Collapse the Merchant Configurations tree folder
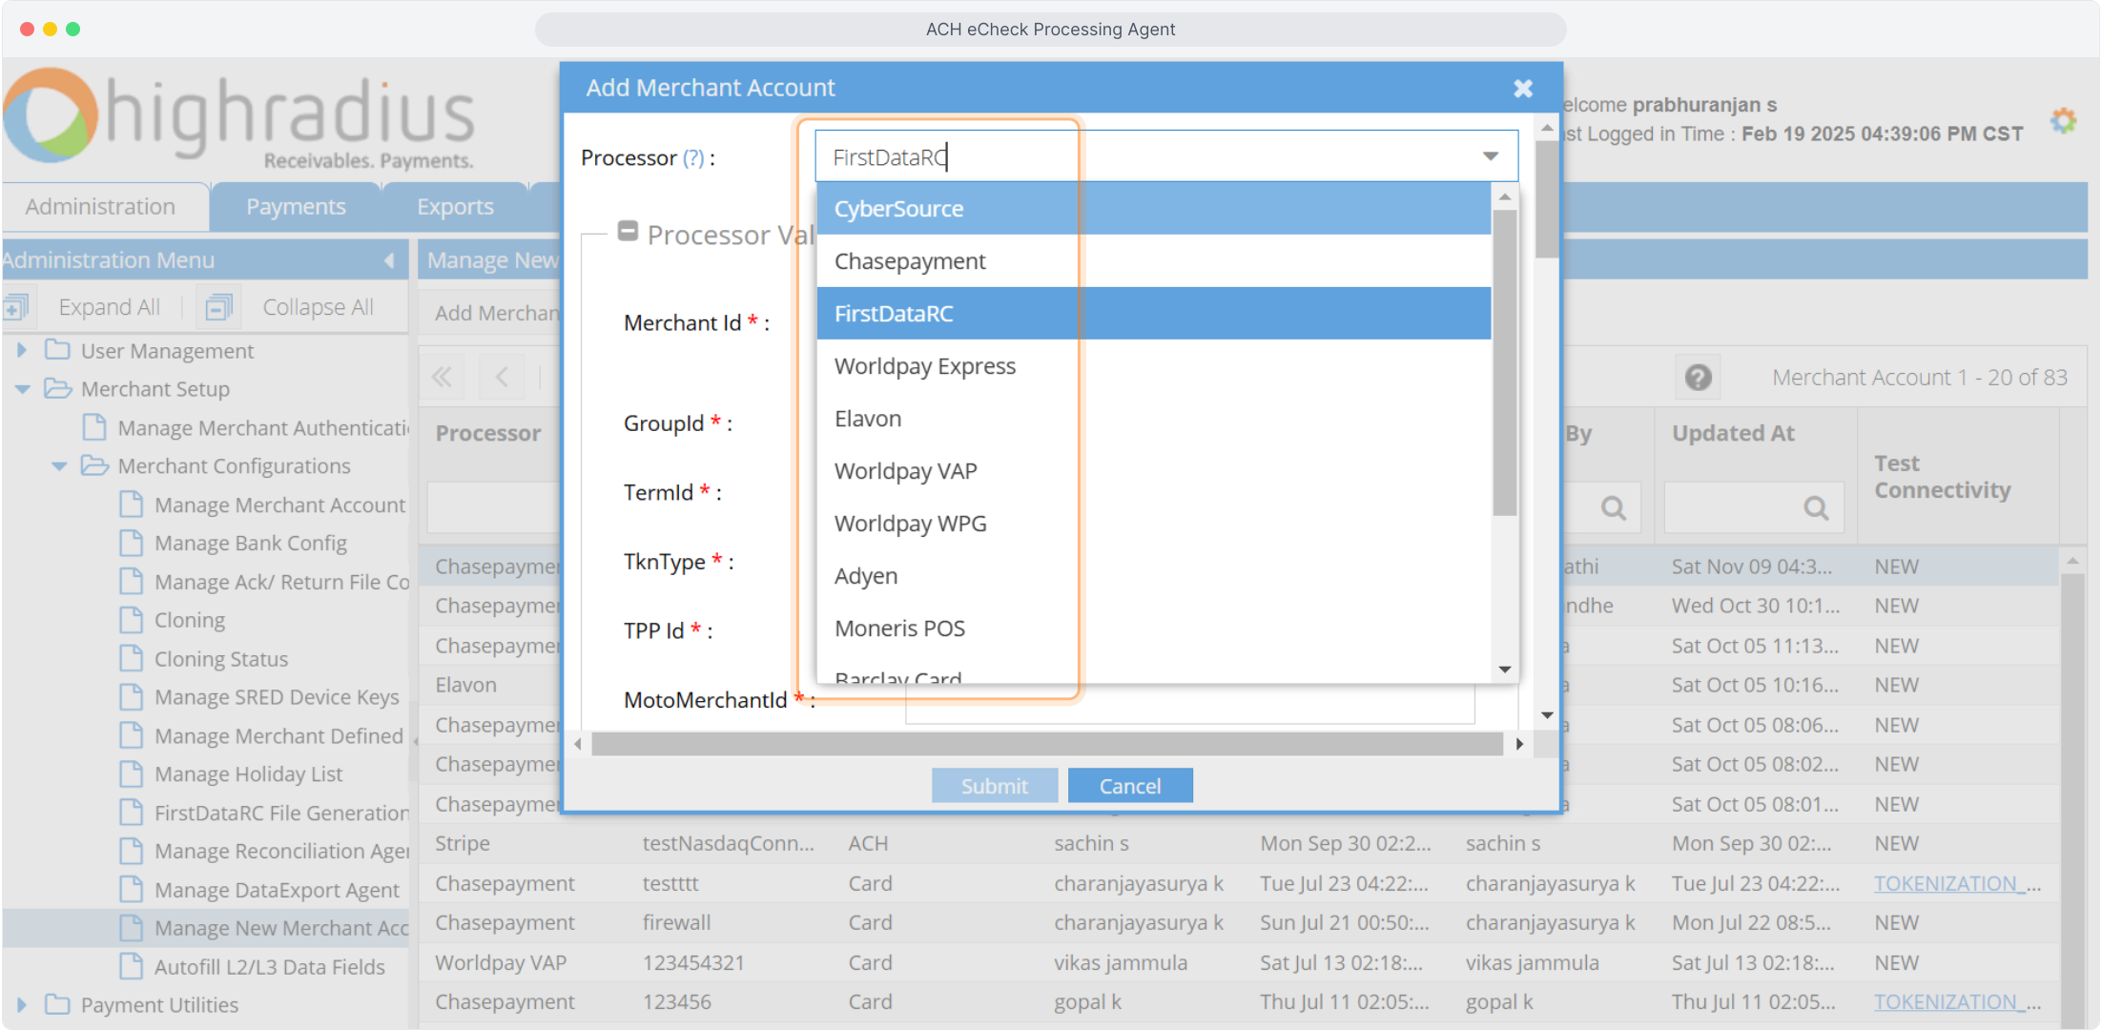 pyautogui.click(x=59, y=466)
